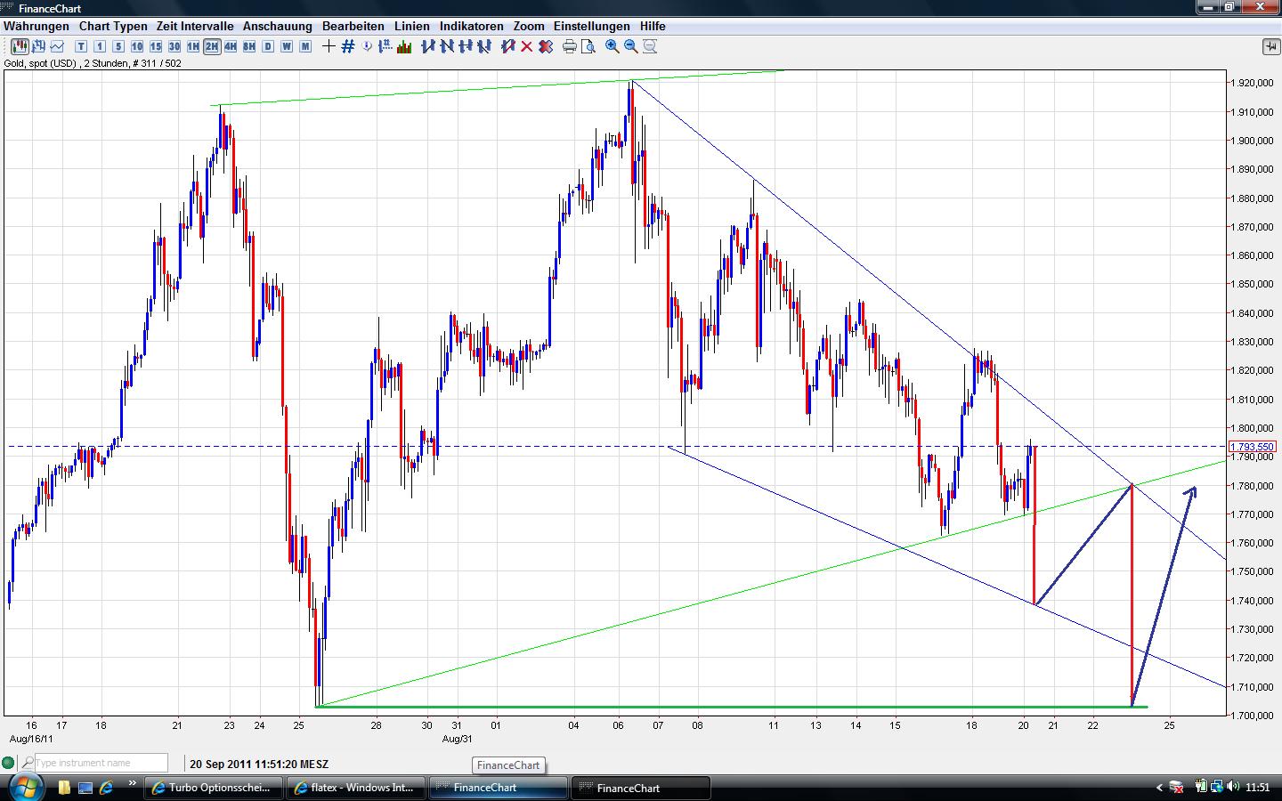Open the print preview icon
Viewport: 1282px width, 801px height.
tap(588, 46)
